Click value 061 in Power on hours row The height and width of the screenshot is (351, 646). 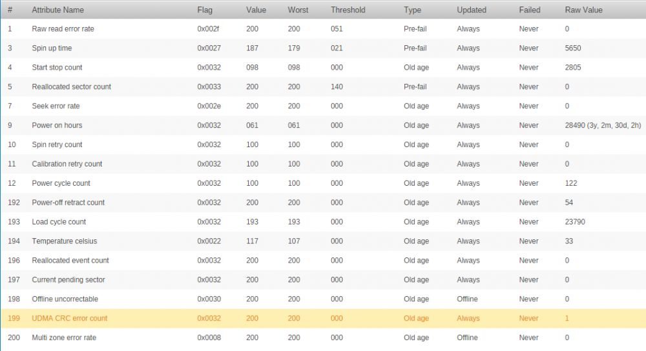252,126
